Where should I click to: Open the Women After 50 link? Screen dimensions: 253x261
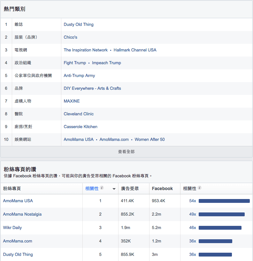click(149, 140)
